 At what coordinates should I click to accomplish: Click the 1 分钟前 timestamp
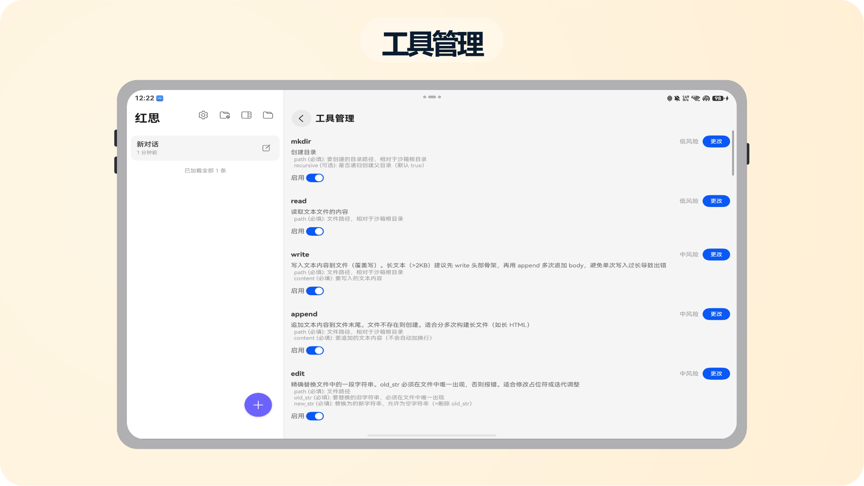pyautogui.click(x=147, y=153)
